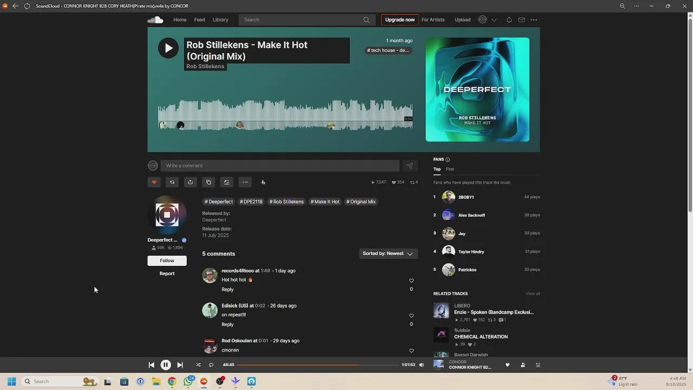The height and width of the screenshot is (390, 693).
Task: Expand the profile menu chevron
Action: pyautogui.click(x=494, y=20)
